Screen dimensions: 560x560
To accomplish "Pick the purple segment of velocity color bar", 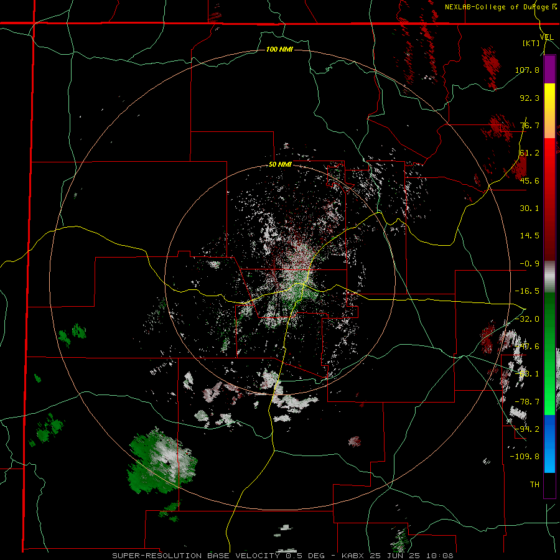I will pyautogui.click(x=549, y=69).
